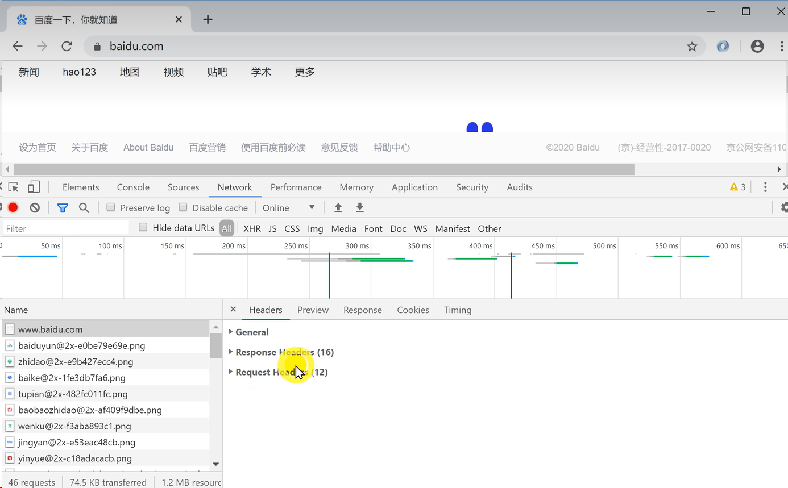Screen dimensions: 788x488
Task: Enable the Disable cache checkbox
Action: pyautogui.click(x=183, y=207)
